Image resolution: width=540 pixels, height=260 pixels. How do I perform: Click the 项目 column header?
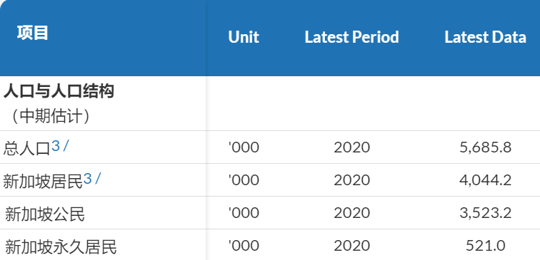[33, 33]
